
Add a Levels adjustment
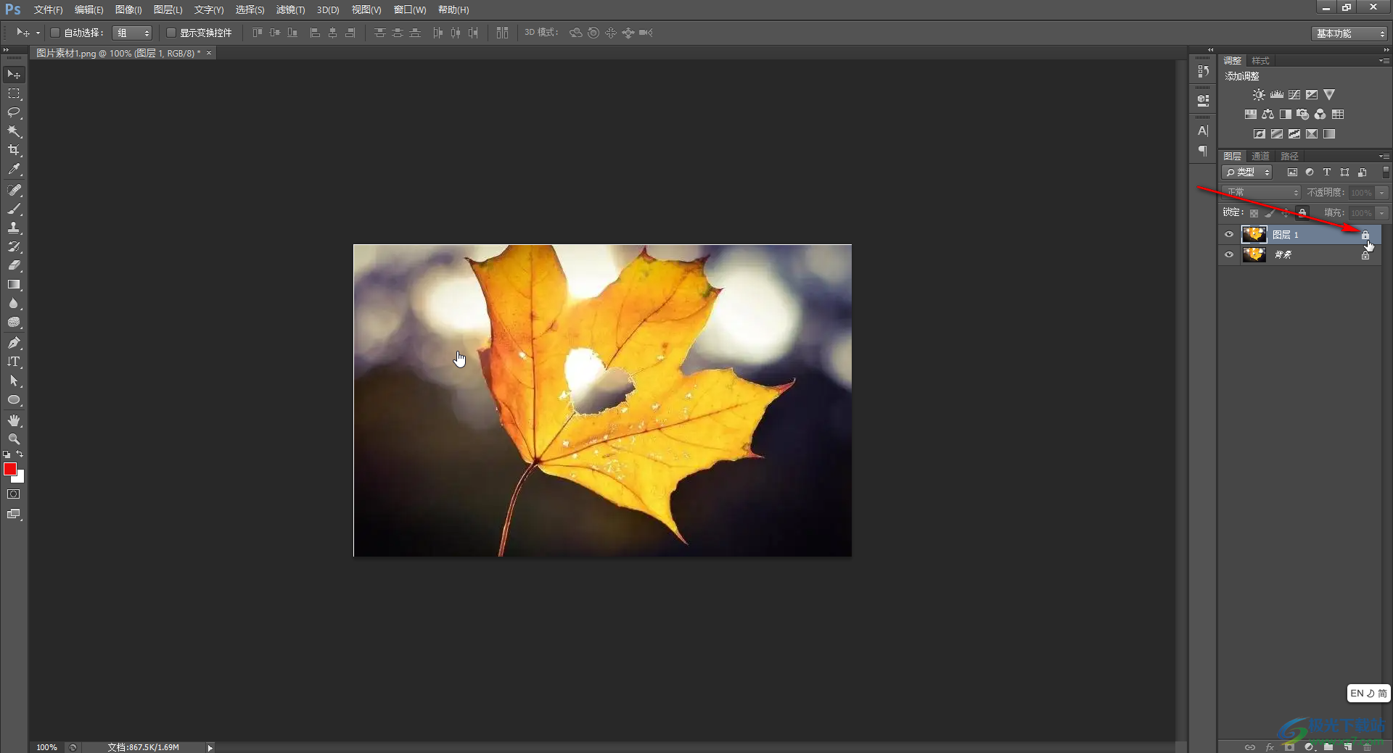tap(1277, 95)
